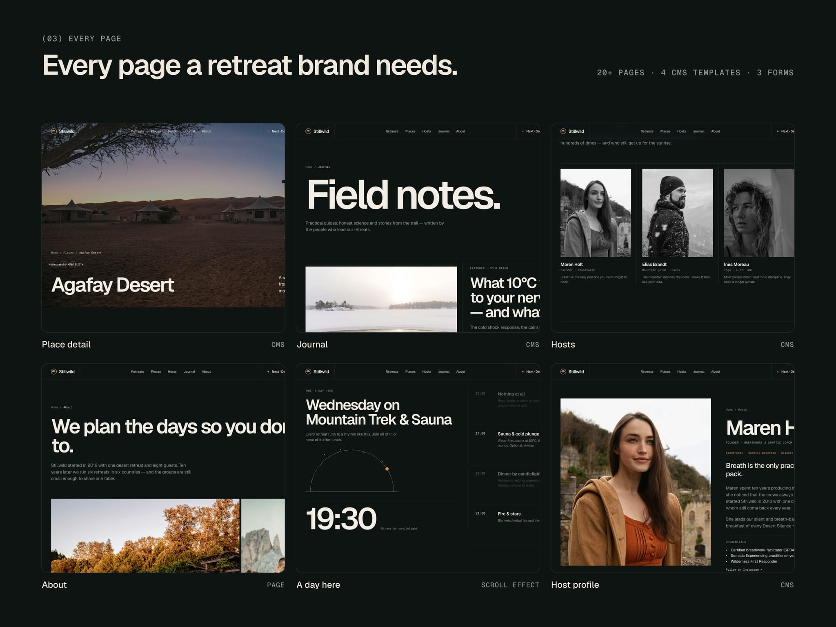Viewport: 836px width, 627px height.
Task: Click the Next button in Journal card header
Action: click(531, 131)
